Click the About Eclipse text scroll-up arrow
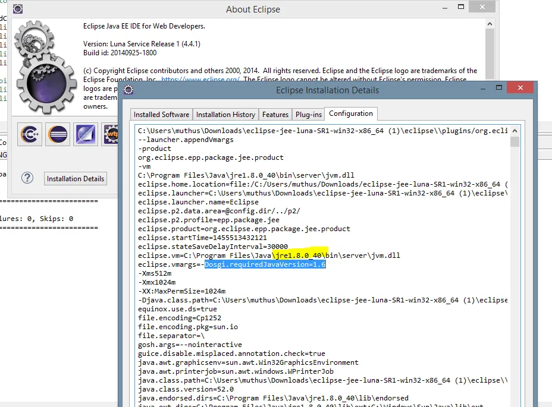Viewport: 552px width, 407px height. (x=490, y=24)
